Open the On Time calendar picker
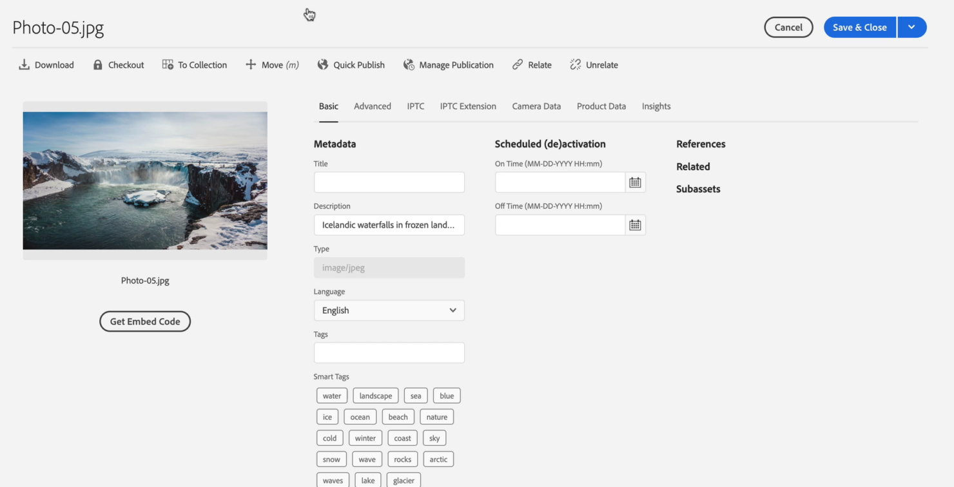954x487 pixels. 636,182
